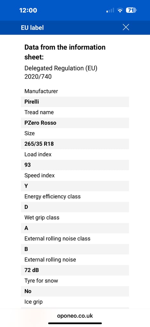Tap the 12:00 clock in status bar
Image resolution: width=150 pixels, height=327 pixels.
[28, 10]
